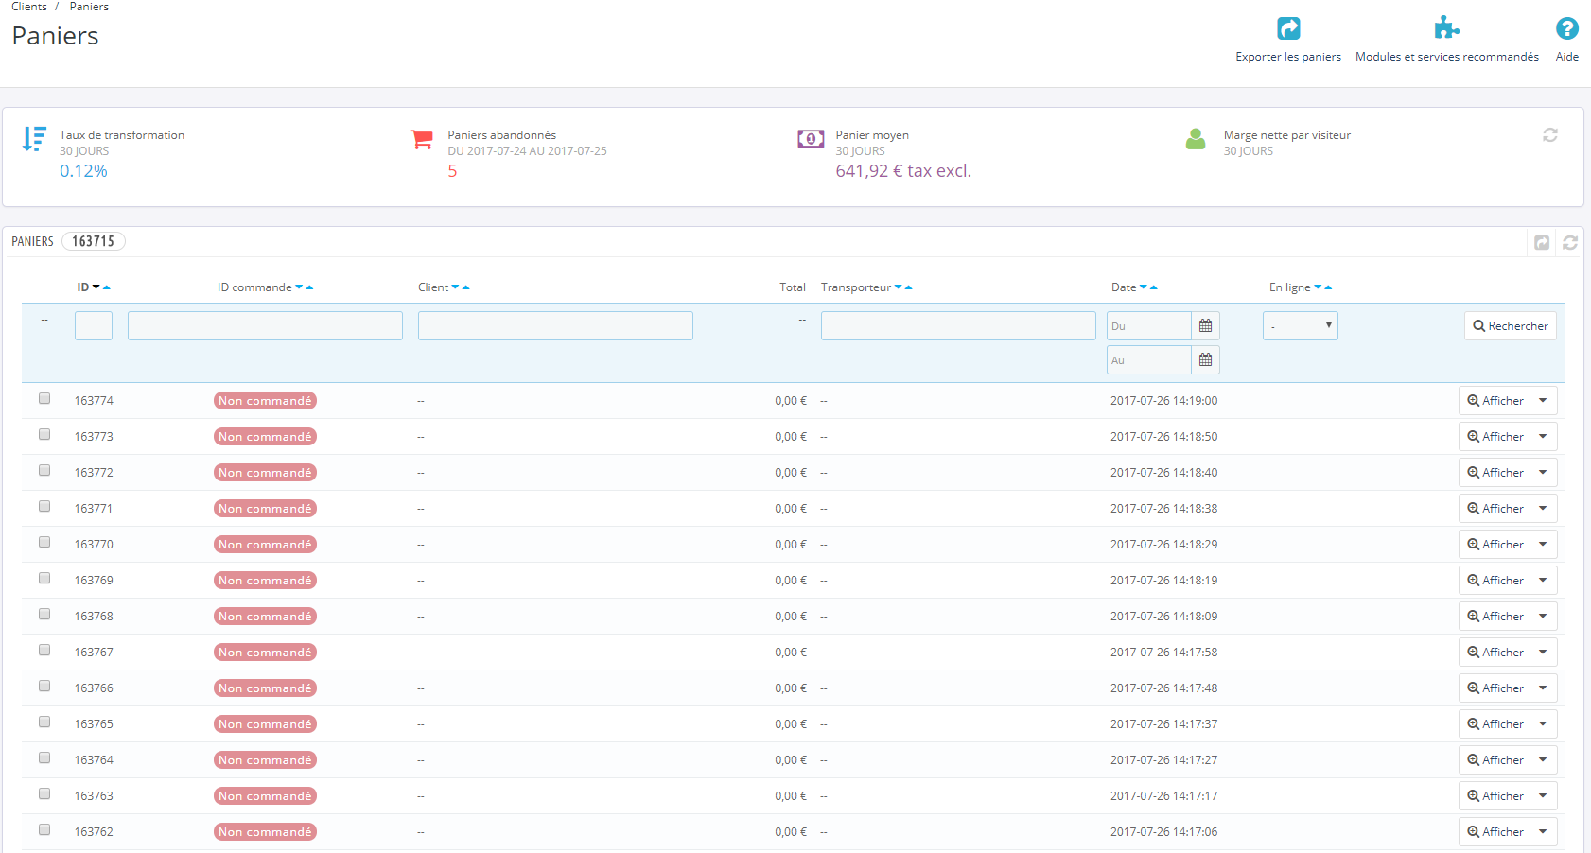Expand action menu arrow for cart 163774
The image size is (1591, 853).
[1544, 401]
